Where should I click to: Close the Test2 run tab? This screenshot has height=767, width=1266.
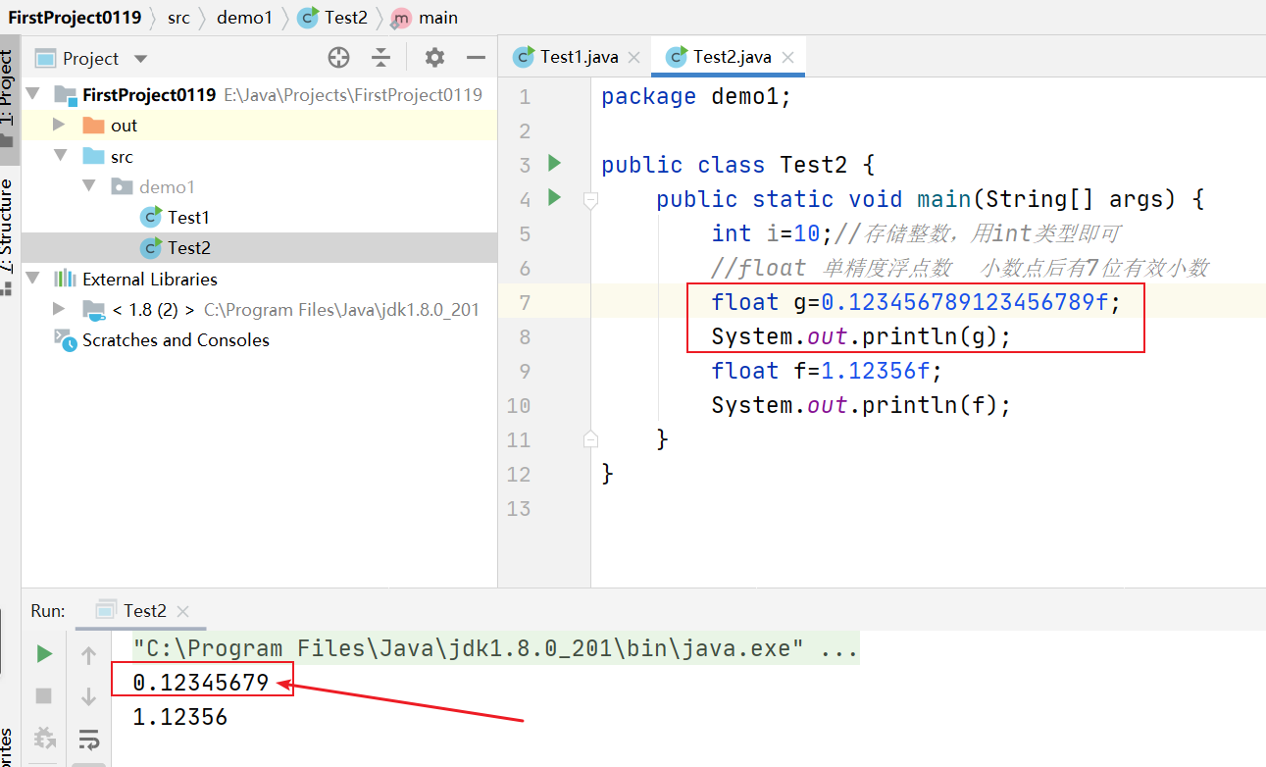point(182,611)
